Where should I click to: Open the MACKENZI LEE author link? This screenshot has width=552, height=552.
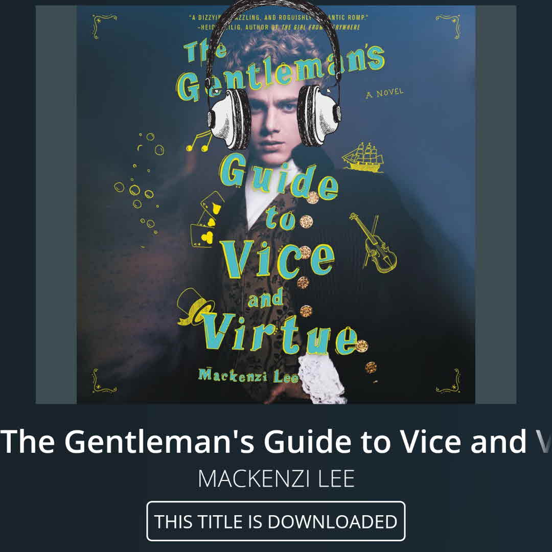[276, 478]
